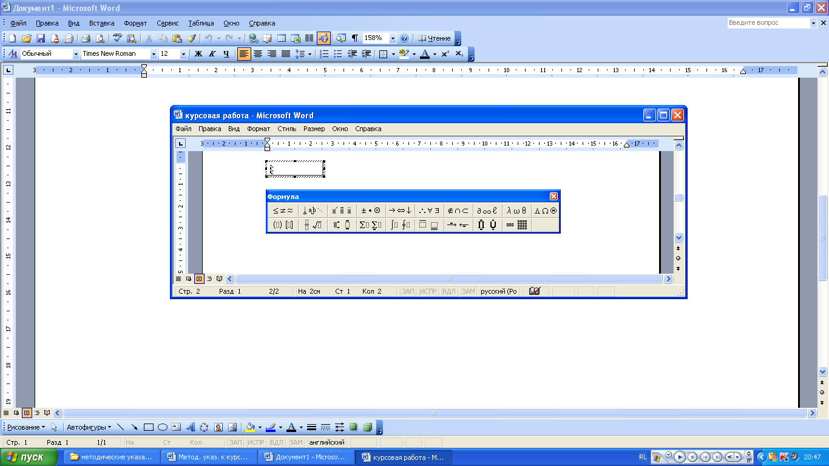Open miscellaneous symbols ∂ ∞ ℓ palette
This screenshot has height=466, width=829.
[487, 211]
